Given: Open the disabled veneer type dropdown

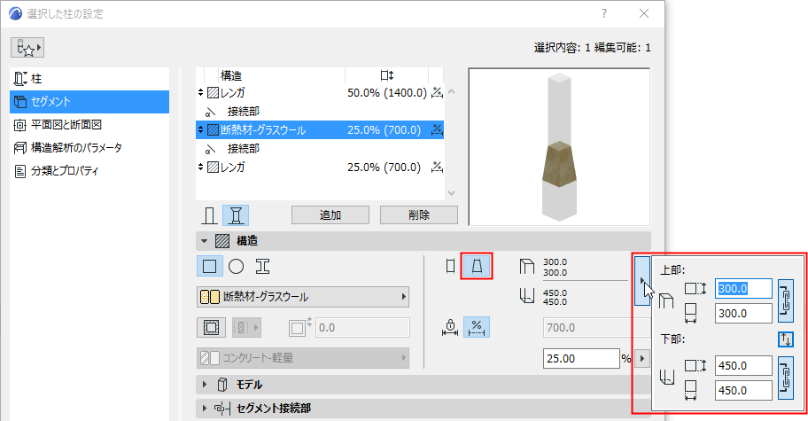Looking at the screenshot, I should [x=246, y=327].
